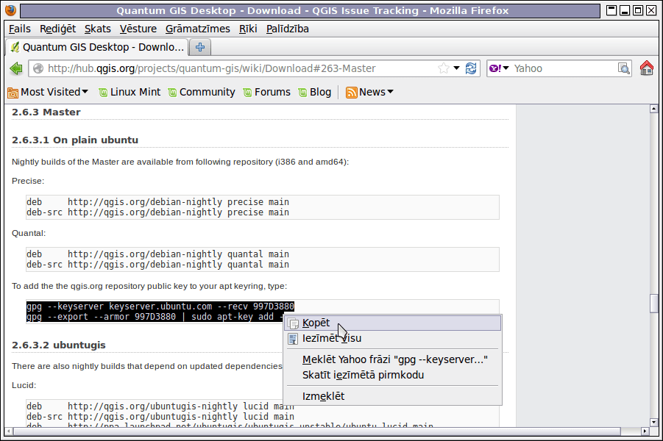Open the Fails menu
The width and height of the screenshot is (663, 441).
coord(19,29)
